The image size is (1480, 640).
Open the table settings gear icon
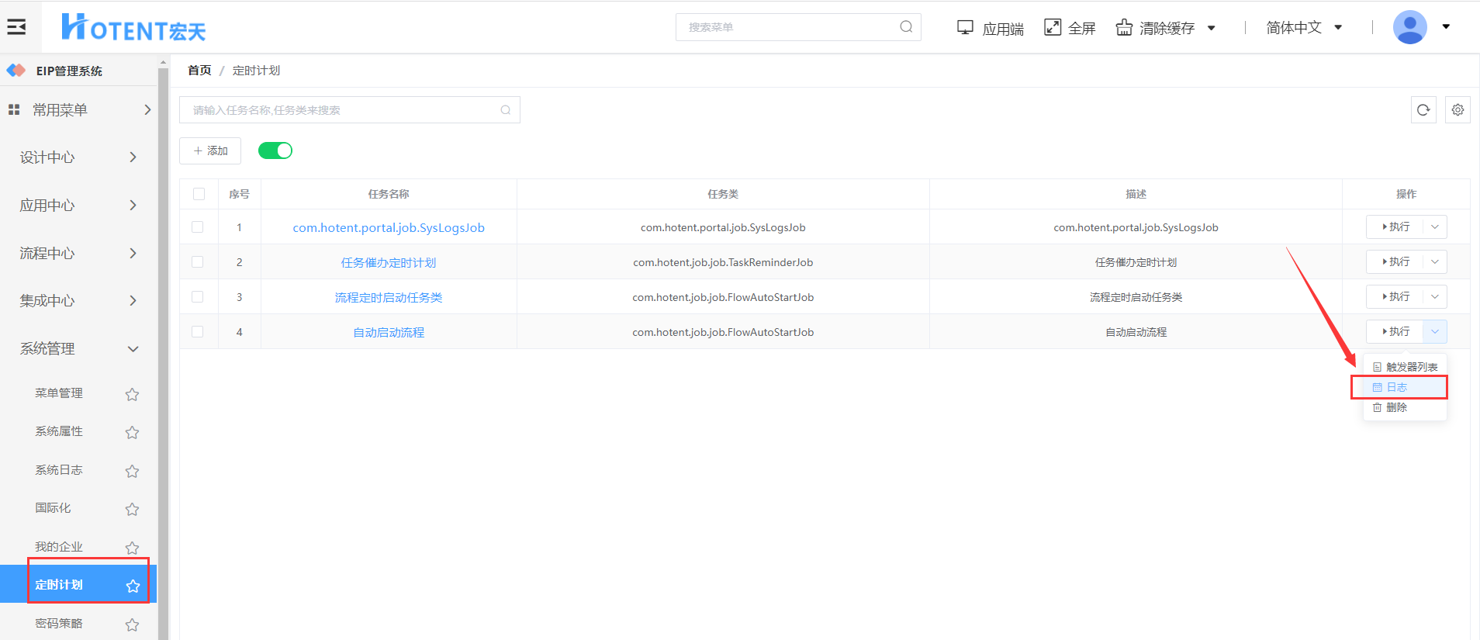(1458, 110)
